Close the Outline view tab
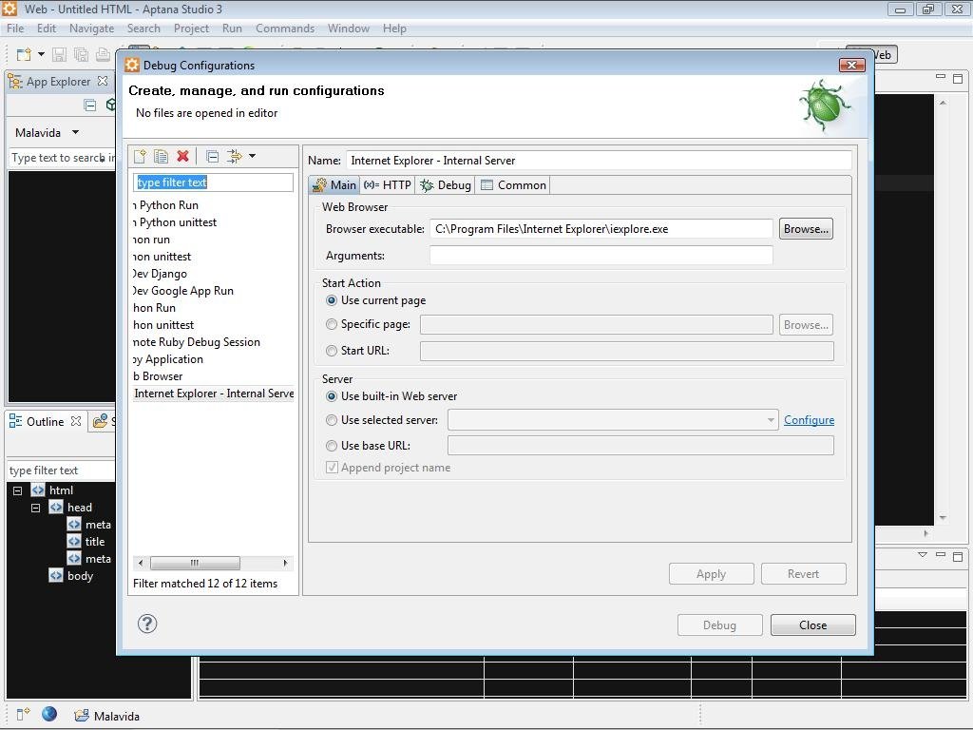Screen dimensions: 973x730 pos(76,421)
